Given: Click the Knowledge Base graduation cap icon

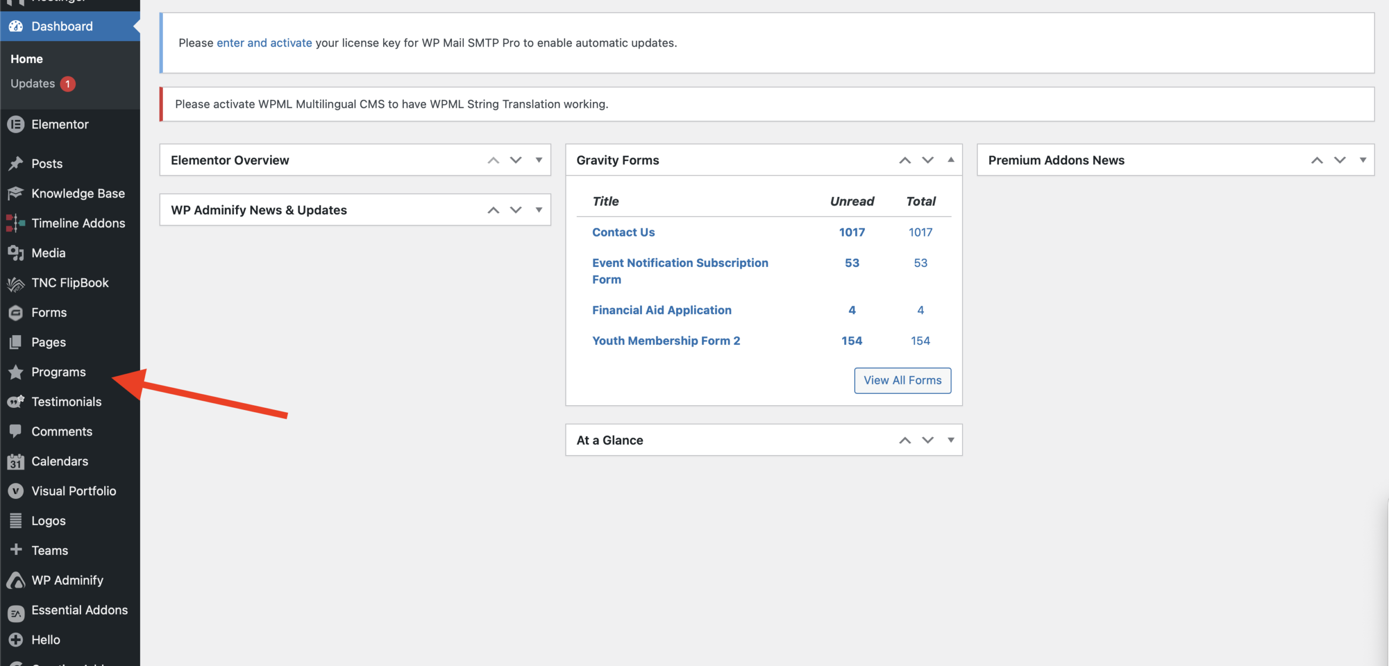Looking at the screenshot, I should pos(16,193).
